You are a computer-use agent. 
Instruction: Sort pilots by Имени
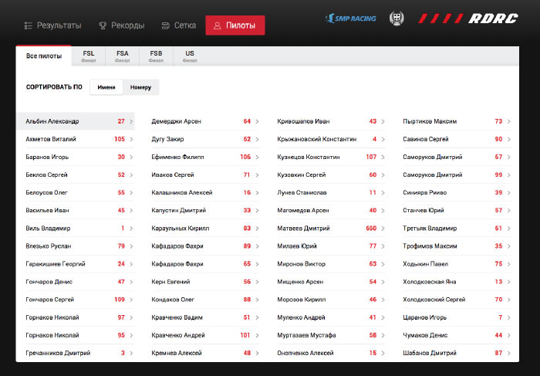[106, 87]
